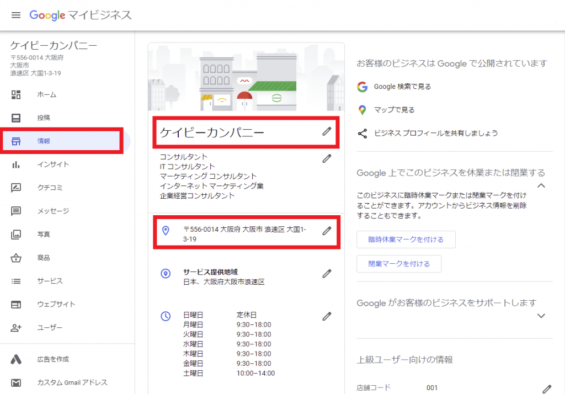Click the storefront cover illustration
This screenshot has width=565, height=394.
point(246,77)
